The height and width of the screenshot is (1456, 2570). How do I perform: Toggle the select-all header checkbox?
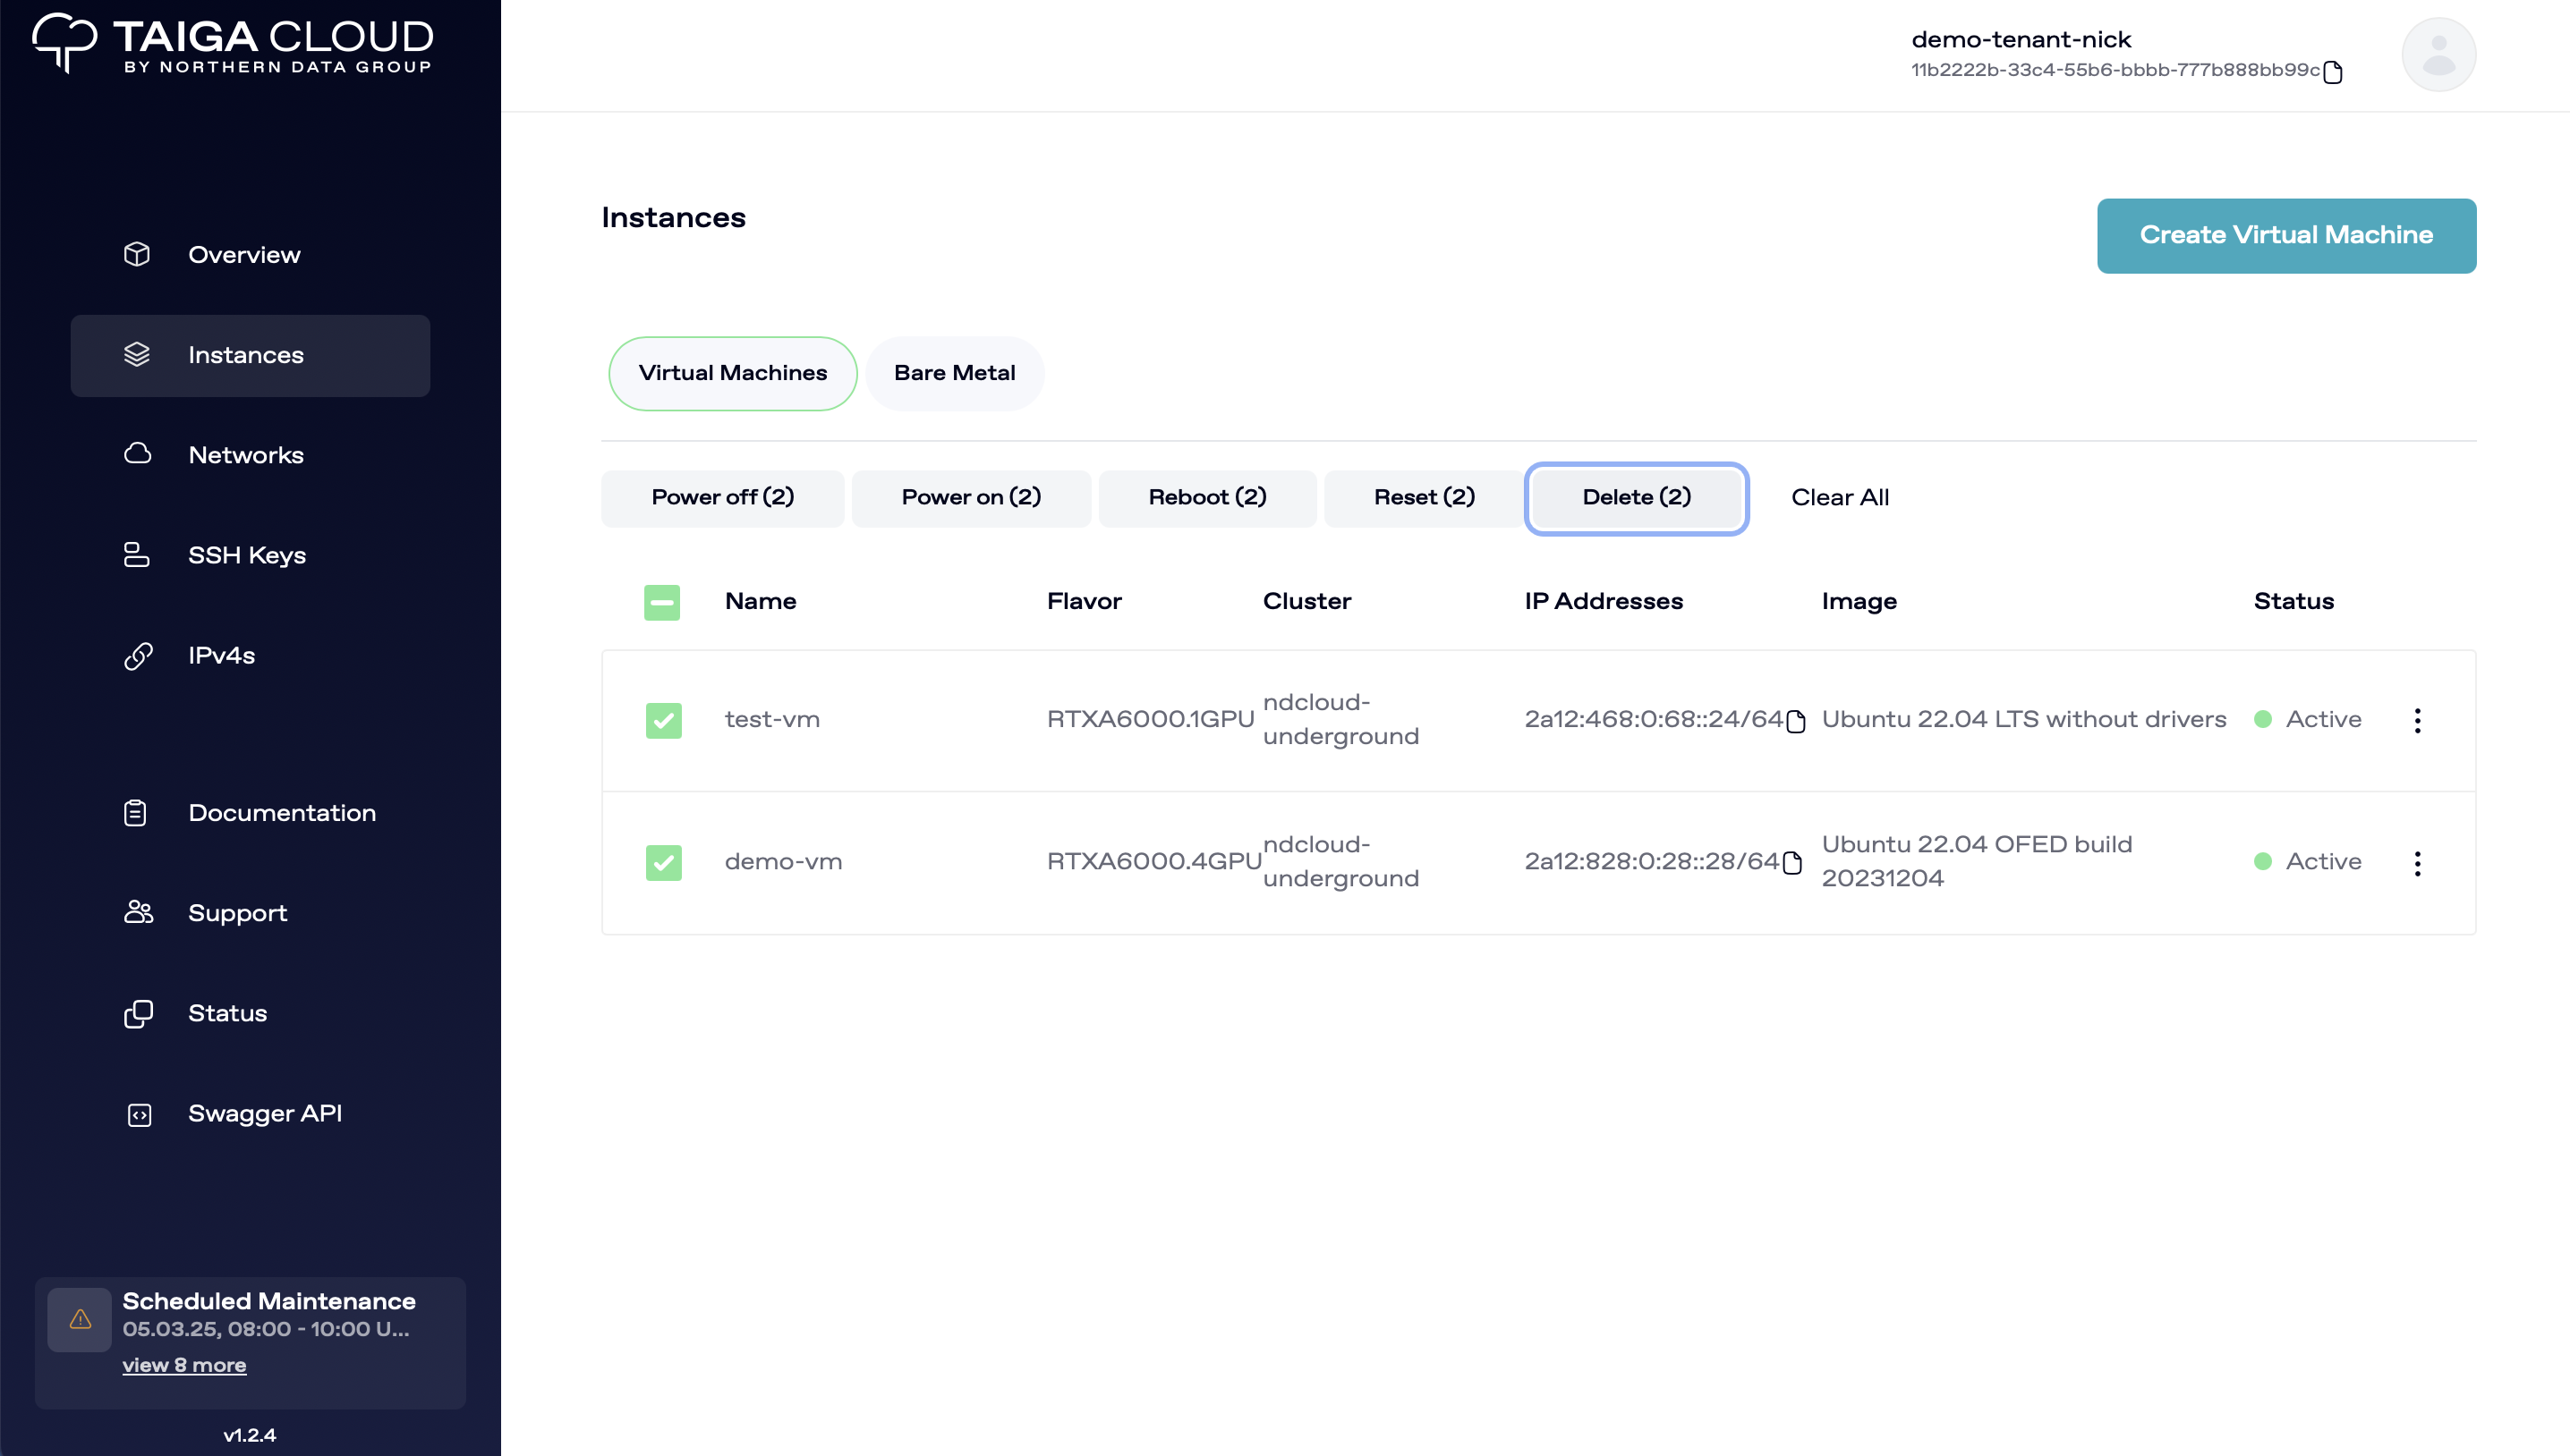[661, 602]
